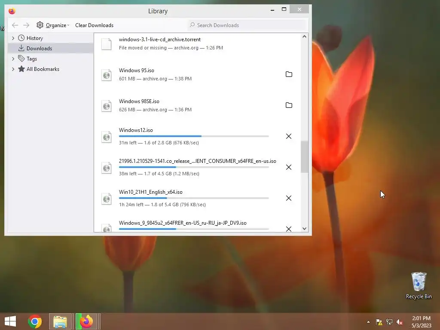The image size is (440, 330).
Task: Launch Google Chrome from the taskbar
Action: [x=35, y=321]
